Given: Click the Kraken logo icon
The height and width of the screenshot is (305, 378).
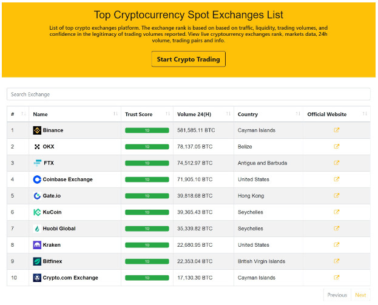Looking at the screenshot, I should 37,245.
